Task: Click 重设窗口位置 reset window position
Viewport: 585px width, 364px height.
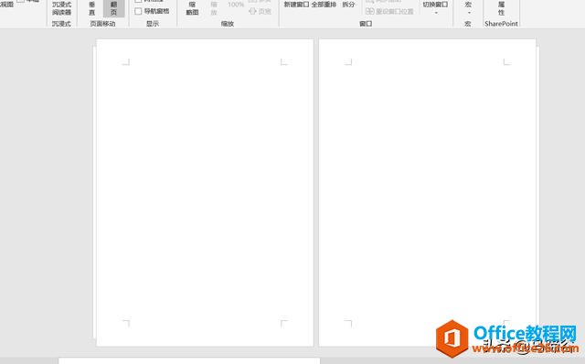Action: [390, 12]
